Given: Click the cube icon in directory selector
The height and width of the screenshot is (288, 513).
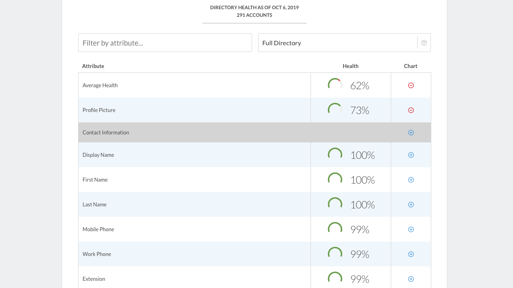Looking at the screenshot, I should [x=424, y=43].
